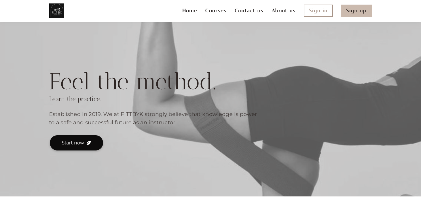Click the word 'method.' in the heading
Screen dimensions: 421x197
176,82
